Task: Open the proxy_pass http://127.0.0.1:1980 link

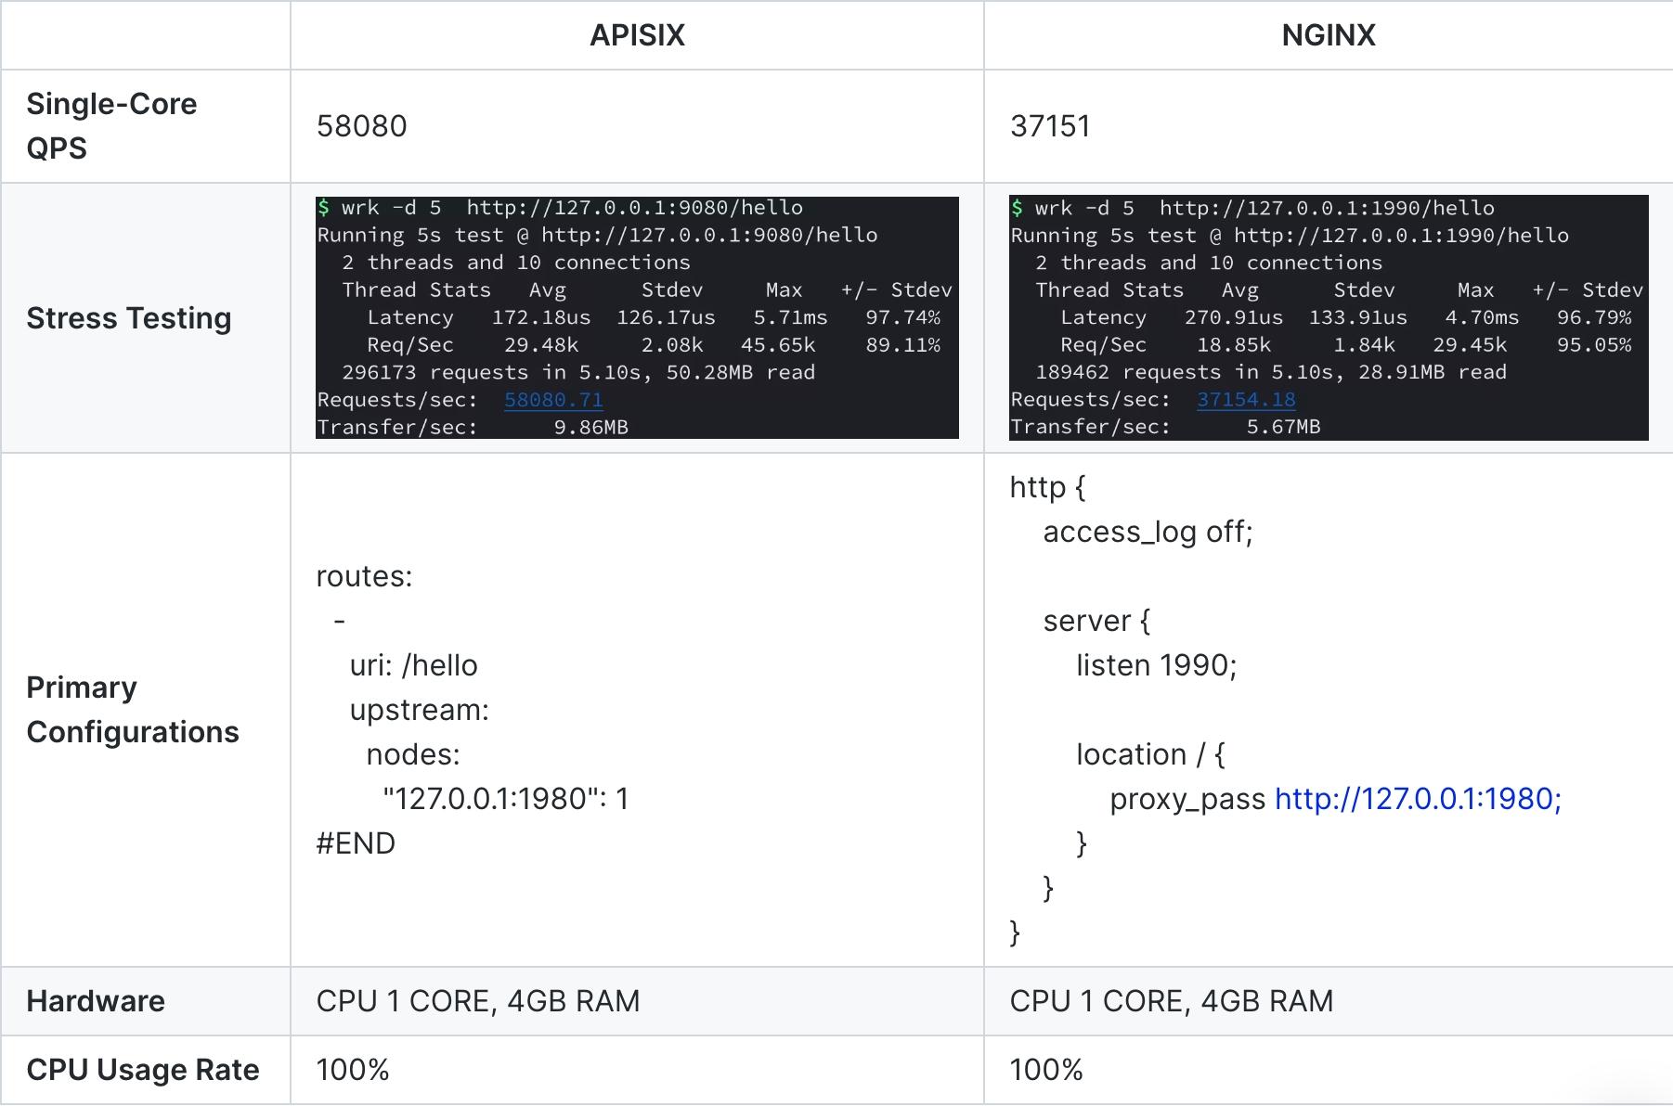Action: point(1418,798)
